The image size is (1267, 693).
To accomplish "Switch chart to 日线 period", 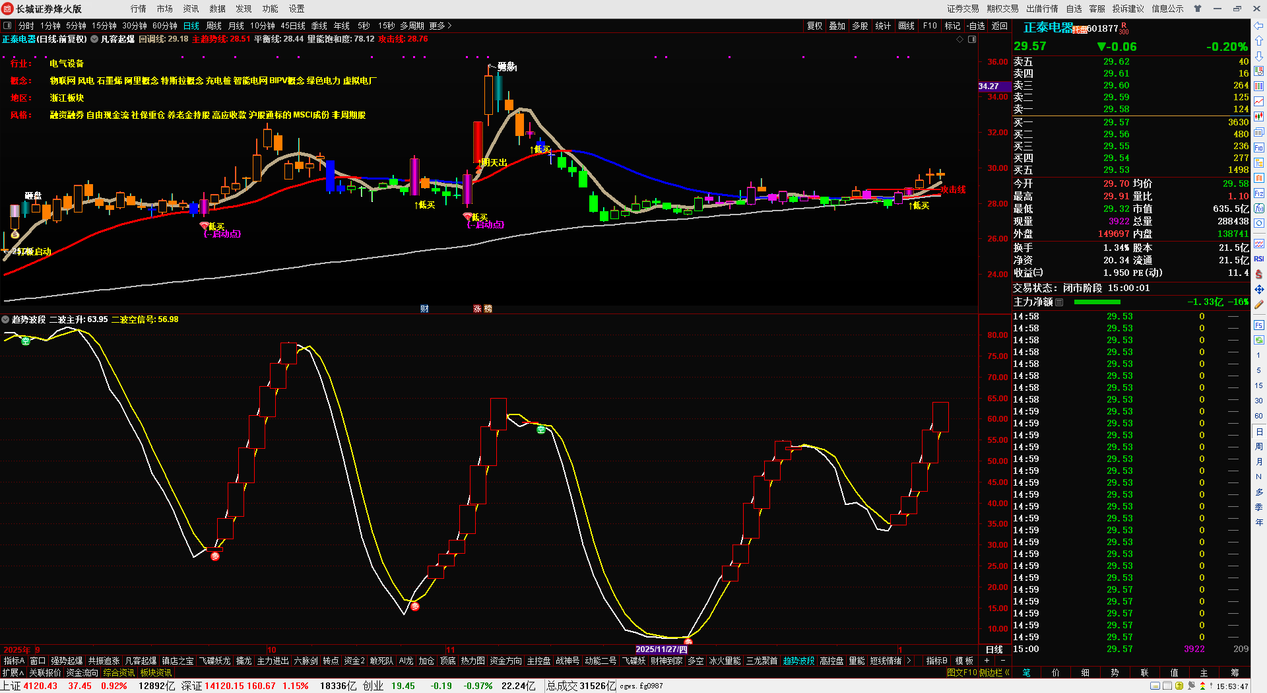I will pos(191,26).
